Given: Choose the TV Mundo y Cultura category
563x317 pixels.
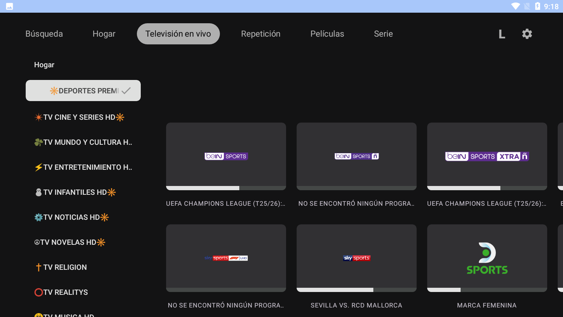Looking at the screenshot, I should tap(83, 142).
